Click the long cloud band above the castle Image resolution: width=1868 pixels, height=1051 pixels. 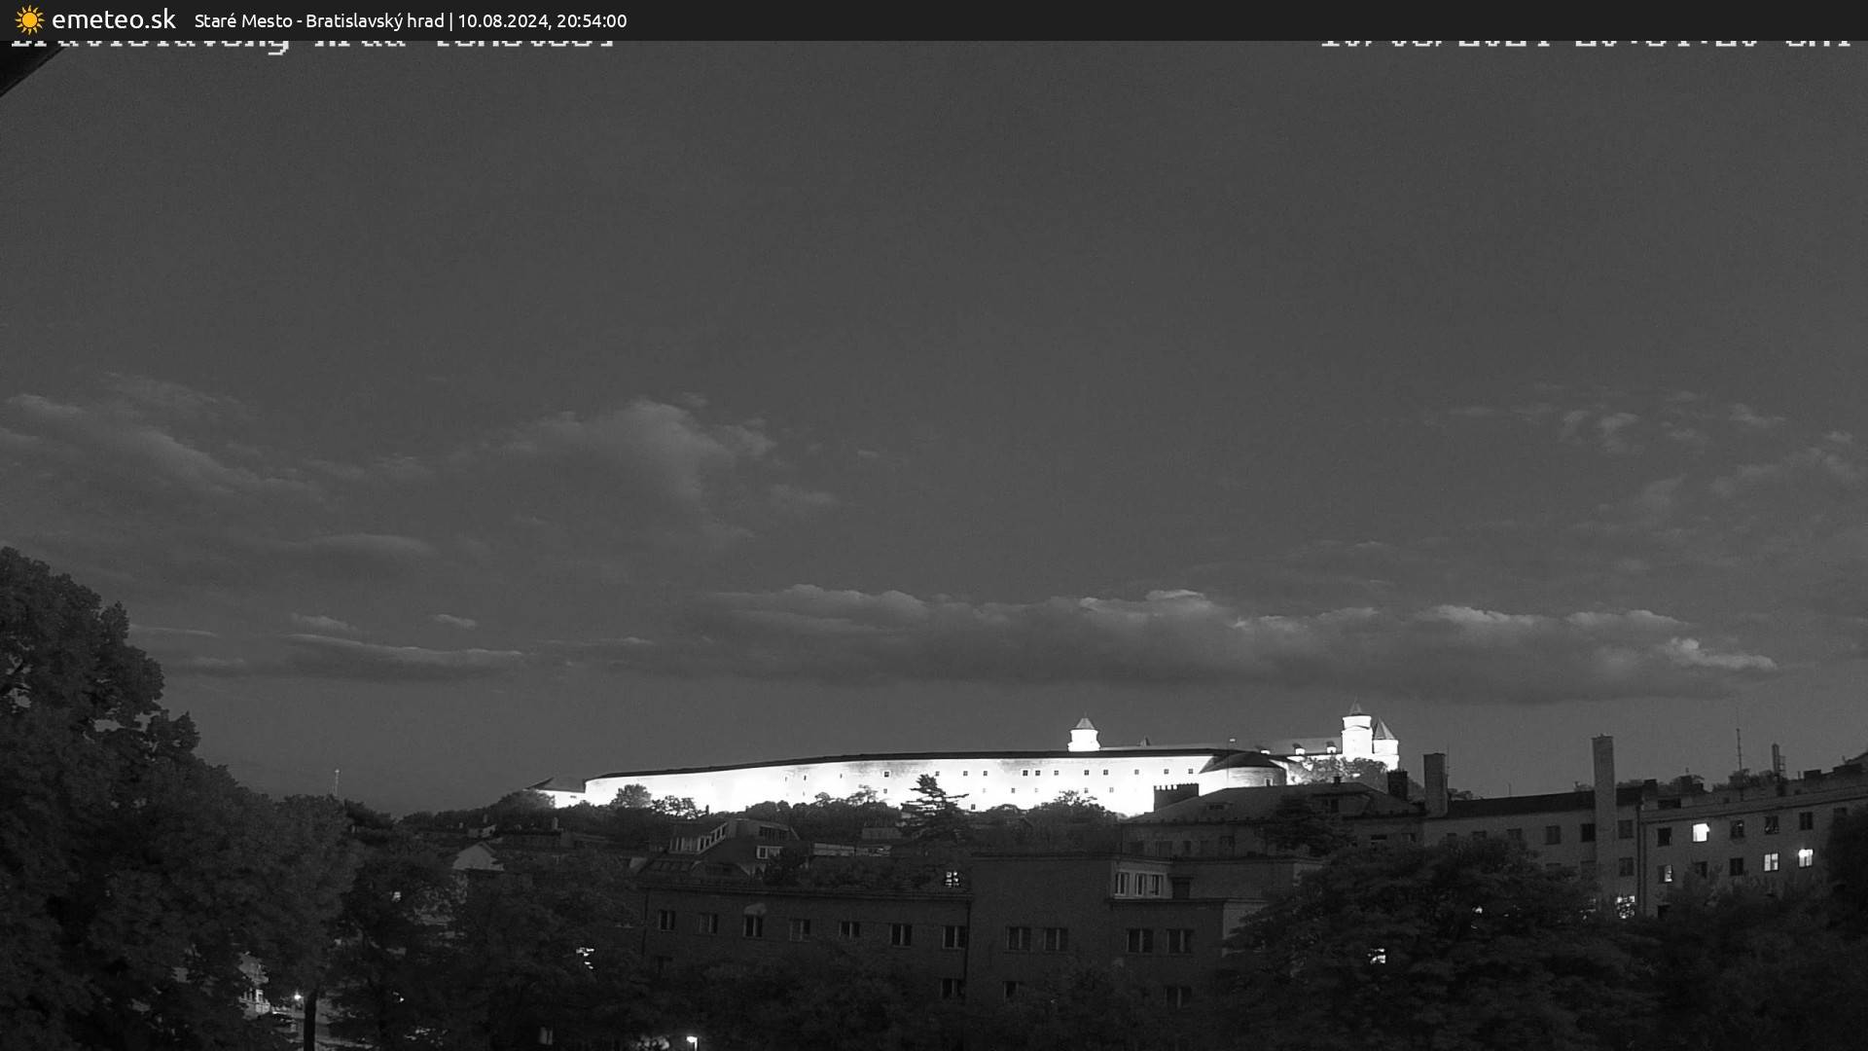[1216, 642]
